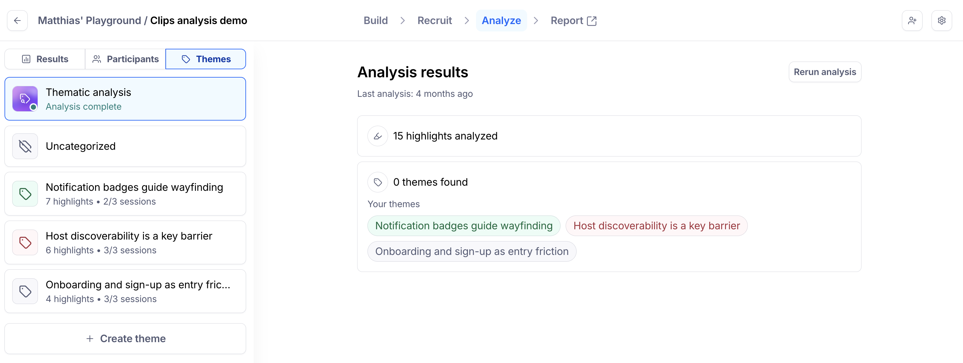Switch to the Results tab
Image resolution: width=963 pixels, height=363 pixels.
(x=45, y=59)
